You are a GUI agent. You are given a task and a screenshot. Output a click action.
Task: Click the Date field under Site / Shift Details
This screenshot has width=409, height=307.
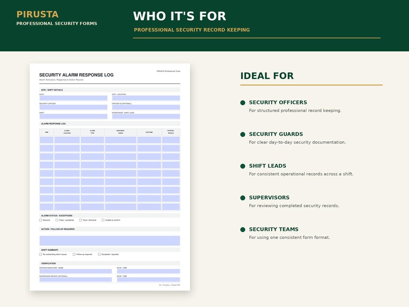point(73,98)
